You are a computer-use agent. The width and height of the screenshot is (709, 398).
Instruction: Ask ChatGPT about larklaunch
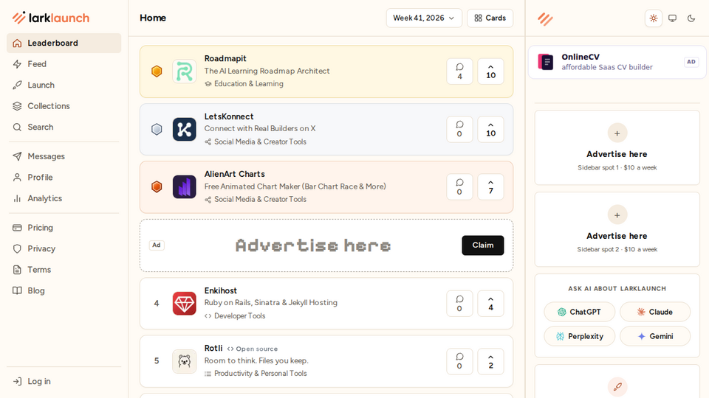click(x=579, y=312)
